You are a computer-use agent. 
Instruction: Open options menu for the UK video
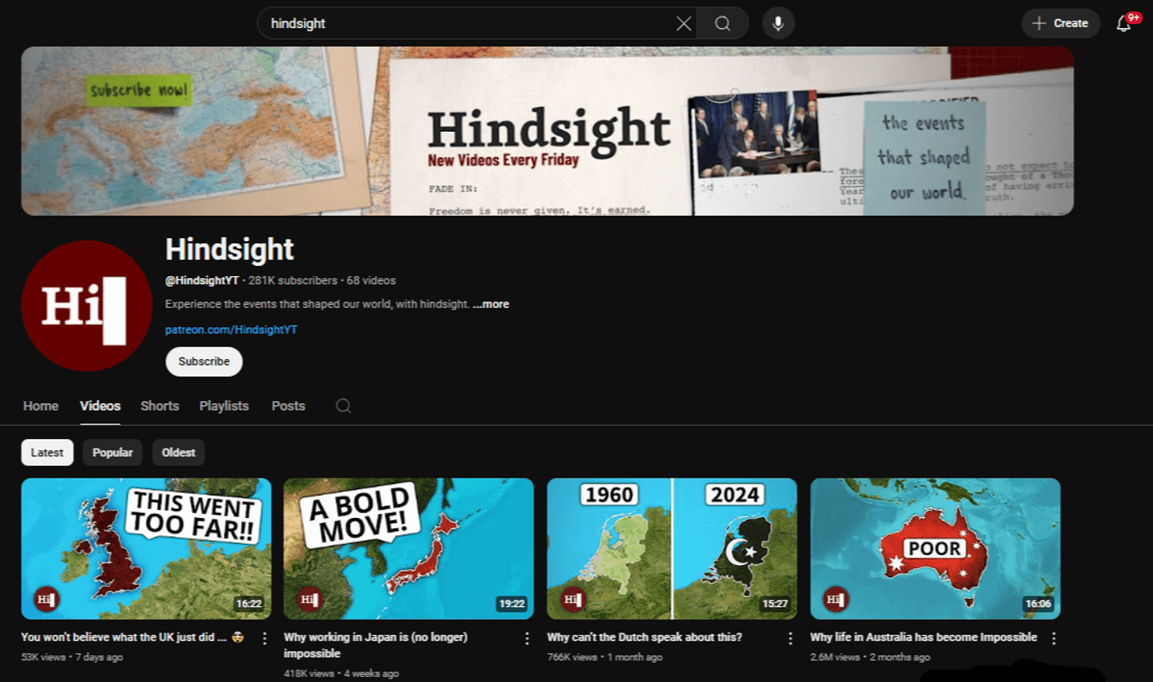[264, 638]
